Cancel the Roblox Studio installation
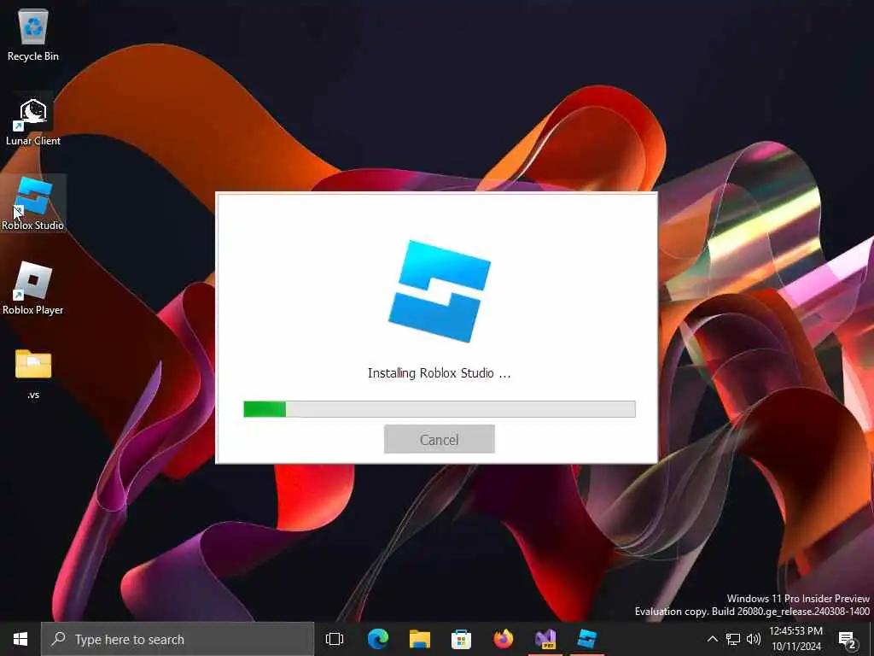874x656 pixels. pos(440,440)
